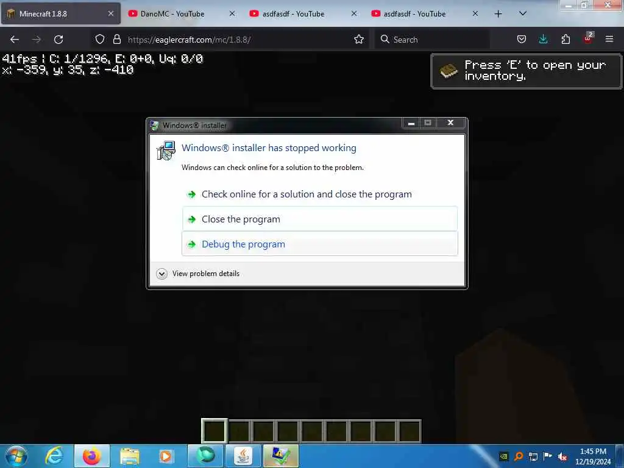Select the last hotbar slot
This screenshot has width=624, height=468.
tap(409, 431)
